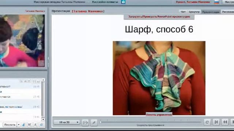Select the pencil annotation tool

point(94,123)
